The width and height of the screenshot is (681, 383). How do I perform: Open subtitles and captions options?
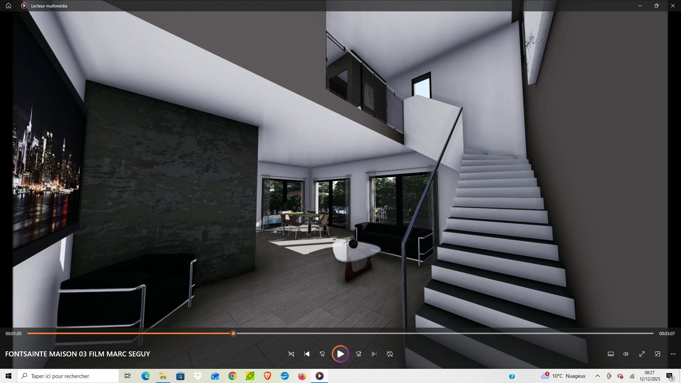(x=611, y=354)
